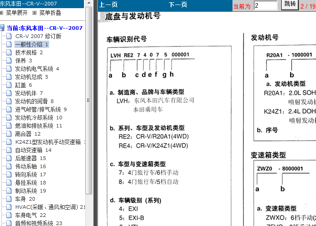
Task: Click the 跳转 jump button
Action: [x=290, y=5]
